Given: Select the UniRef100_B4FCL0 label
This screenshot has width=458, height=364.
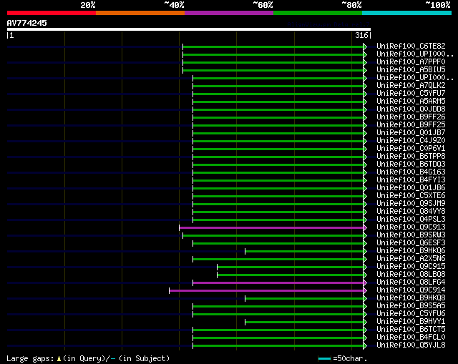Looking at the screenshot, I should (411, 338).
